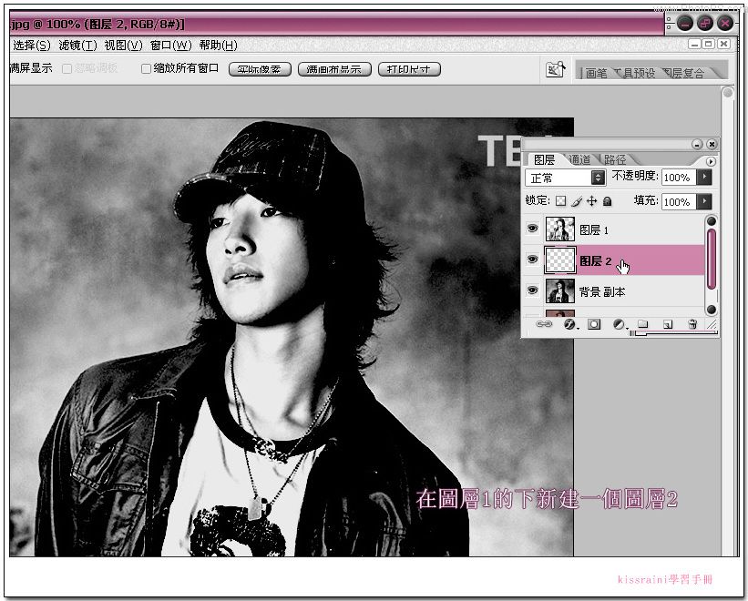Open the layers panel flyout menu arrow

coord(711,161)
